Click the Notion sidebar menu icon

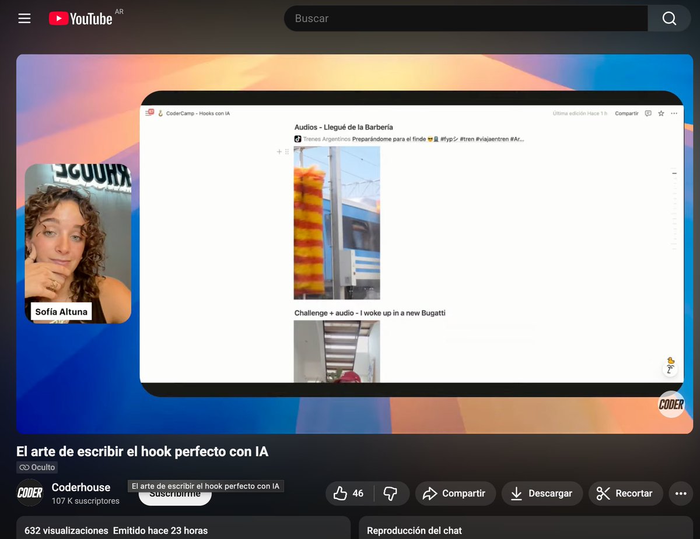click(x=149, y=113)
